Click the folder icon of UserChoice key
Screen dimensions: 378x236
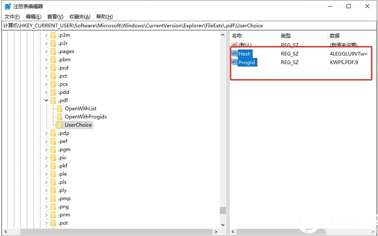[x=60, y=125]
